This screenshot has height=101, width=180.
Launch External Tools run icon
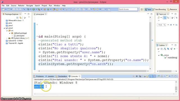39,9
